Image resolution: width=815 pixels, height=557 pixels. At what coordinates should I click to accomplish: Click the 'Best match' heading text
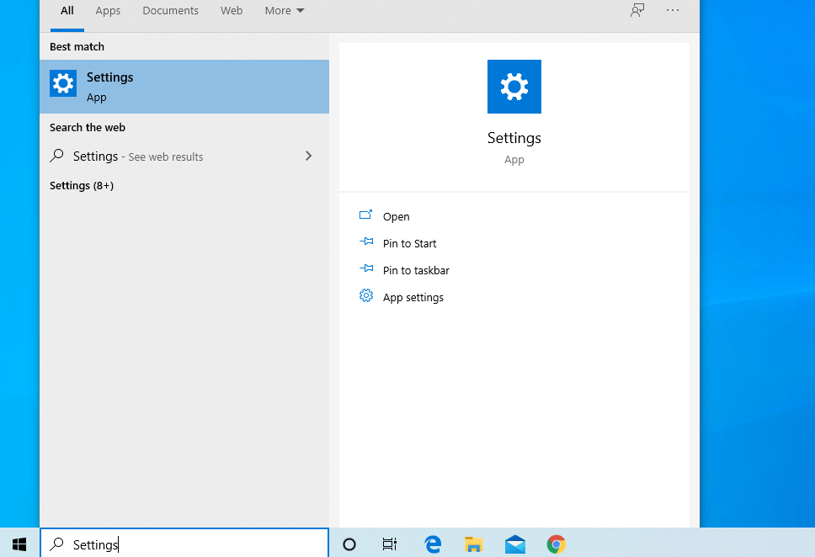tap(77, 47)
